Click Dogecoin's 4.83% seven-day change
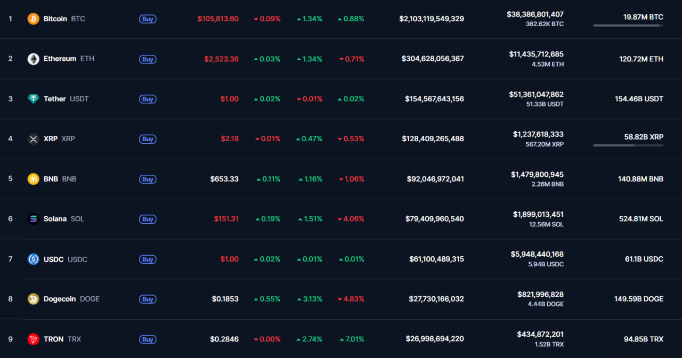This screenshot has height=358, width=682. click(351, 299)
